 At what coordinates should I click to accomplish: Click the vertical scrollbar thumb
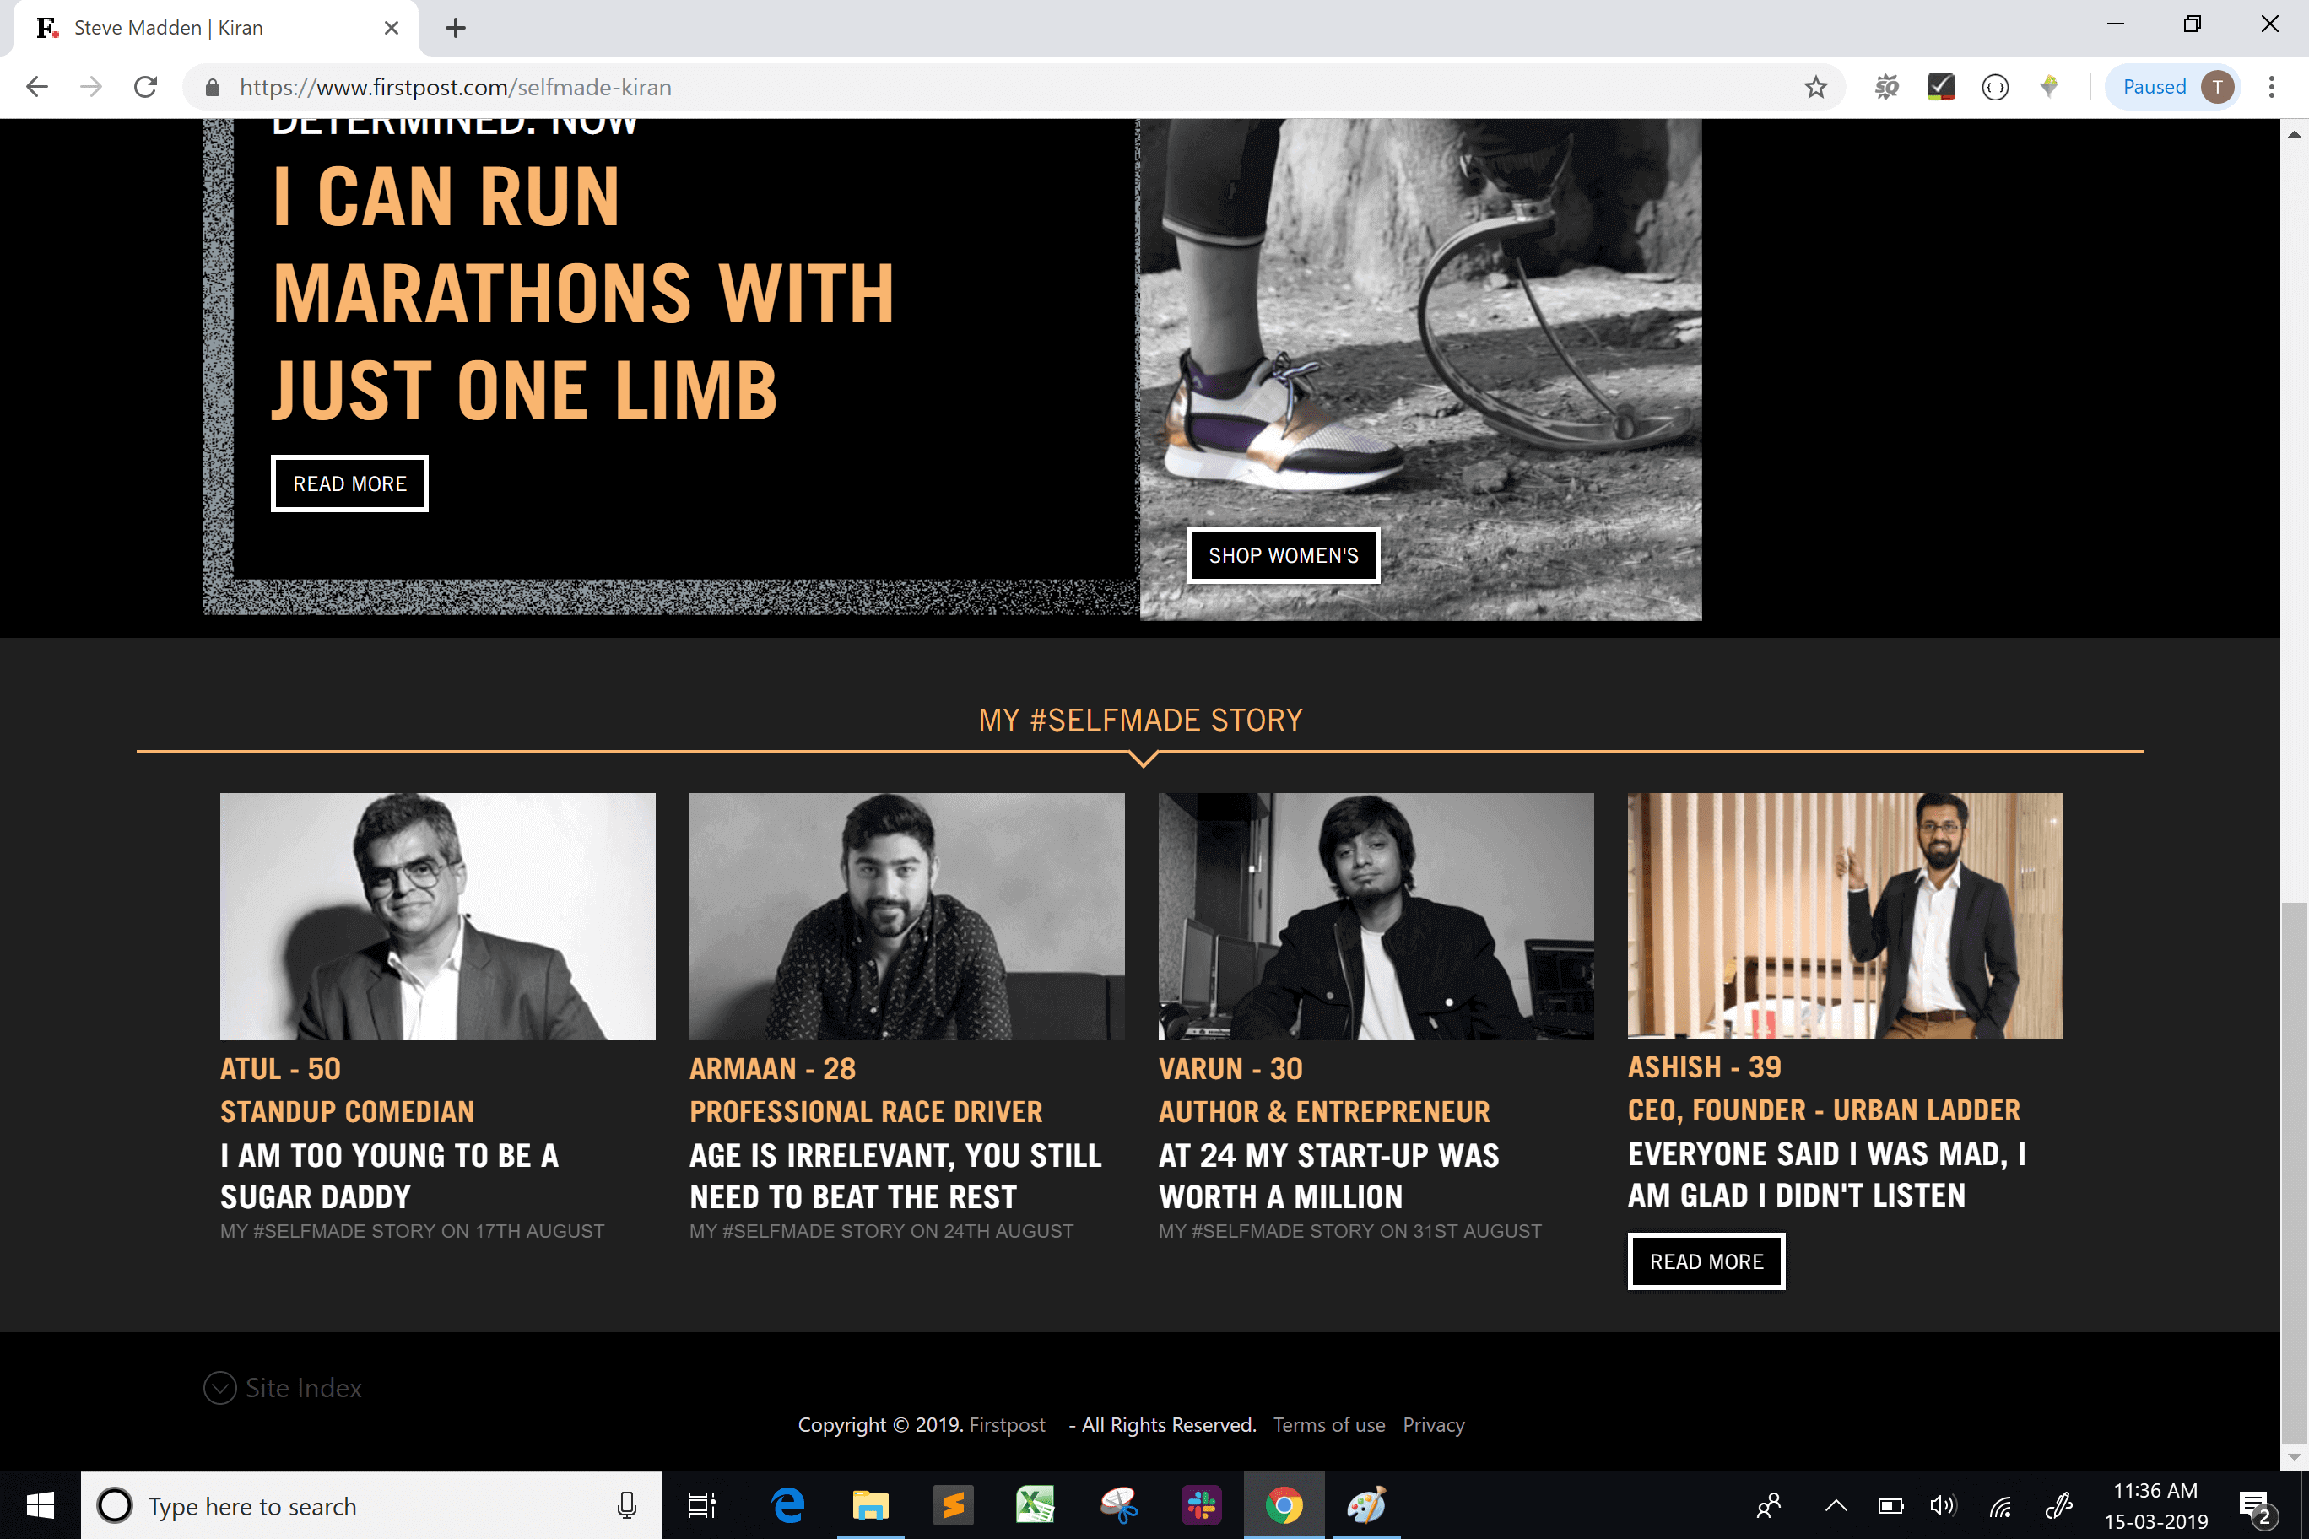[x=2295, y=1172]
